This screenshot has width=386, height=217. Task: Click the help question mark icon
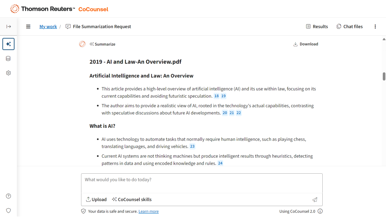click(8, 196)
